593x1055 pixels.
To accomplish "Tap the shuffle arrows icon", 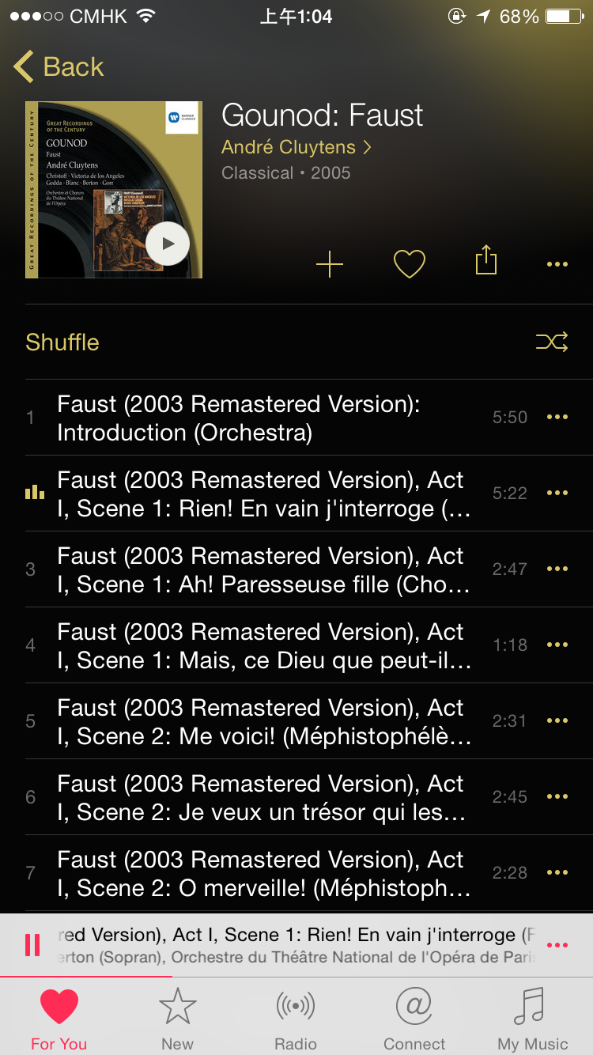I will click(552, 342).
